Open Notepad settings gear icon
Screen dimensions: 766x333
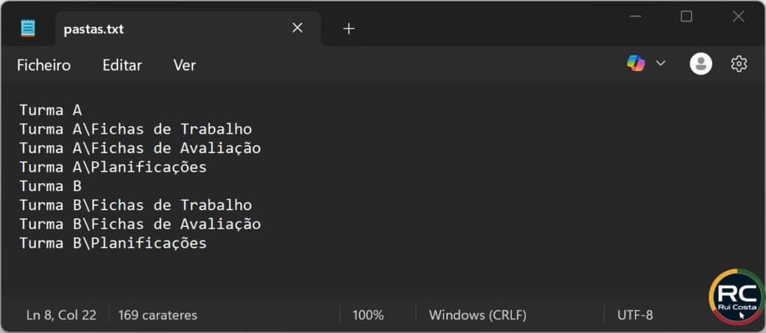point(739,64)
